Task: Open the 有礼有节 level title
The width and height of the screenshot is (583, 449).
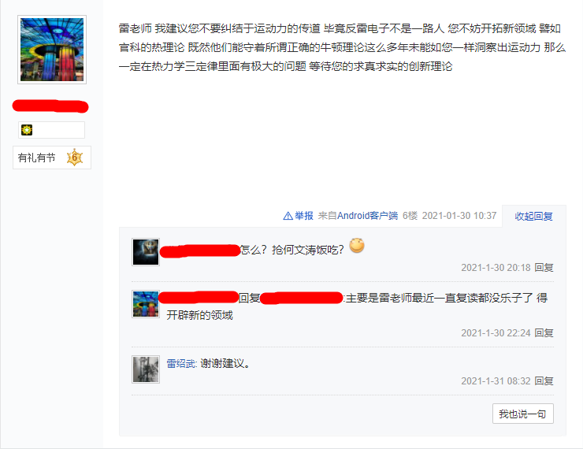Action: [36, 158]
